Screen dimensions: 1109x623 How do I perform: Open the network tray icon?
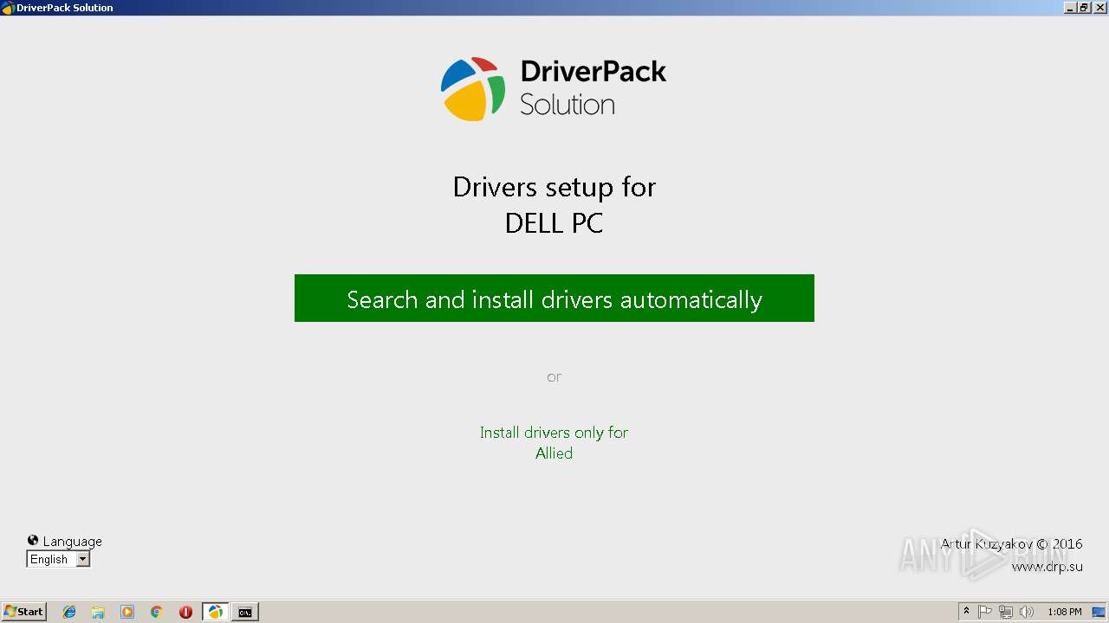[x=1006, y=612]
